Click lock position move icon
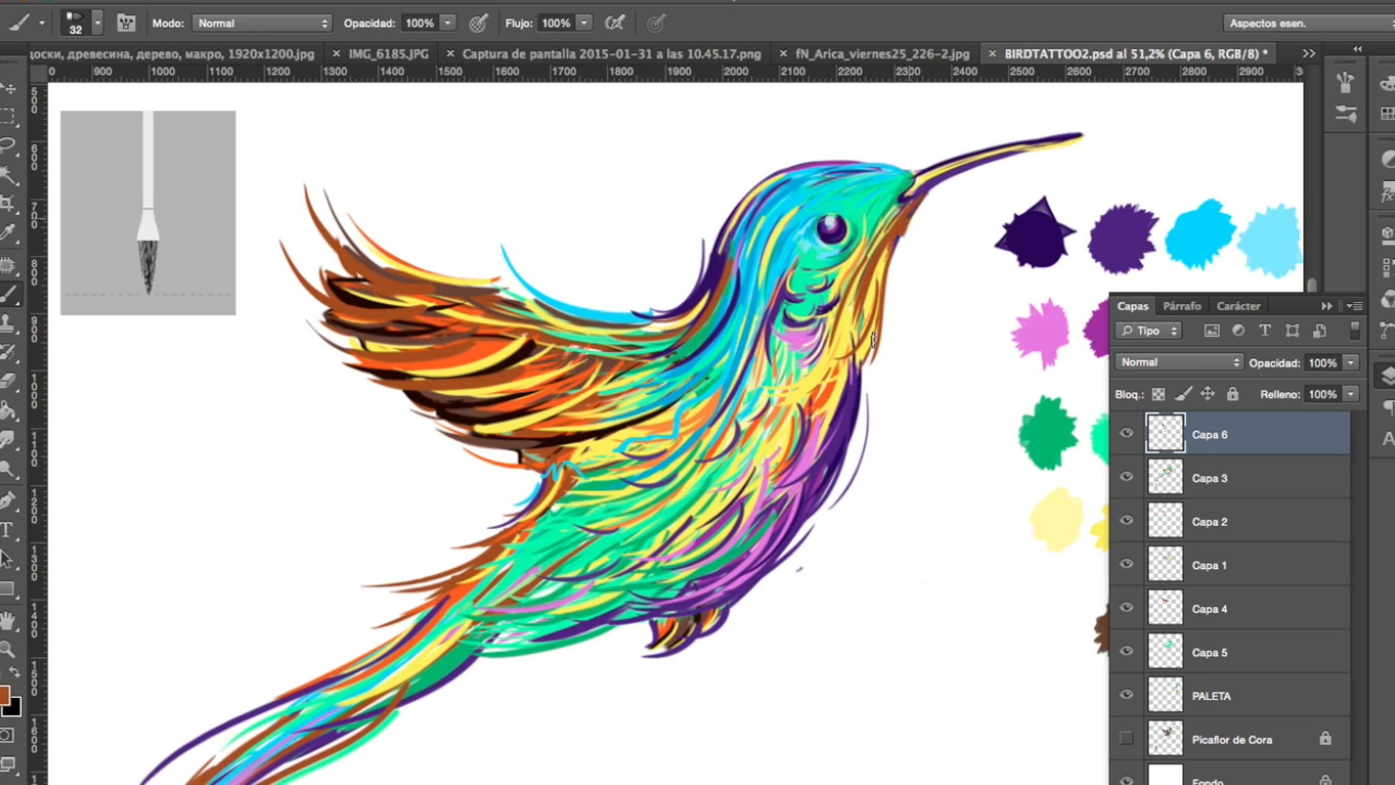 click(1207, 394)
